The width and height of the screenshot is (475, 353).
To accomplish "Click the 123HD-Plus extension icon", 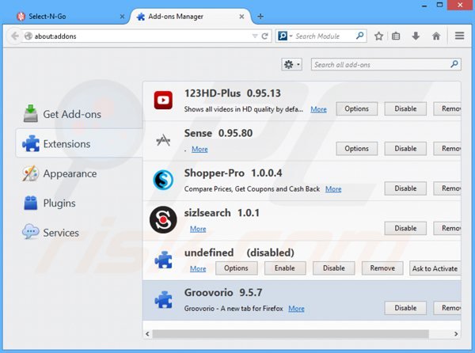I will tap(163, 100).
